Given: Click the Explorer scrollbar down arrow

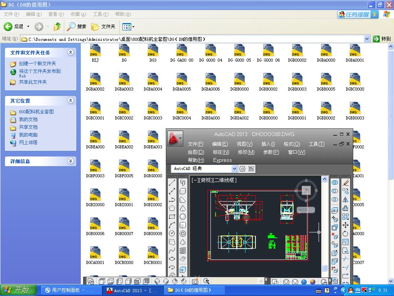Looking at the screenshot, I should pos(391,281).
